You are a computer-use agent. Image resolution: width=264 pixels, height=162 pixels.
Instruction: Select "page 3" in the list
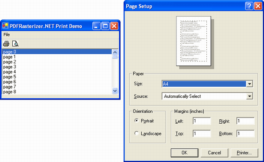pos(57,67)
